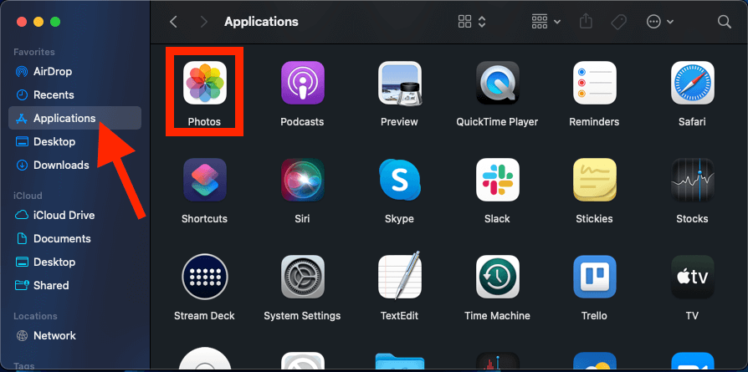Viewport: 748px width, 372px height.
Task: Click the Favorites section header
Action: point(33,52)
